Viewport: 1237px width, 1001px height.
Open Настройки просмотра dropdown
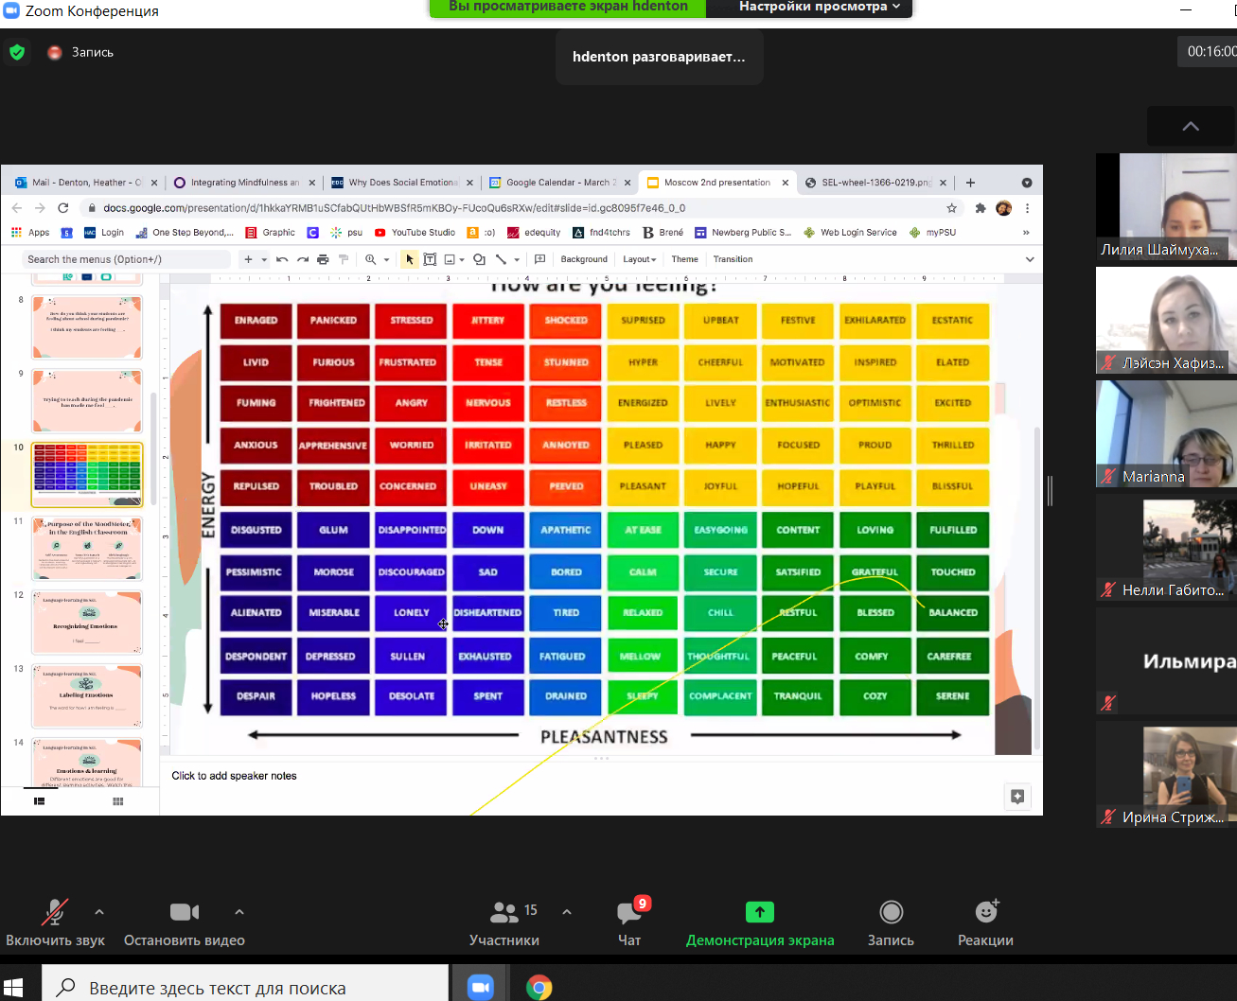pyautogui.click(x=819, y=8)
